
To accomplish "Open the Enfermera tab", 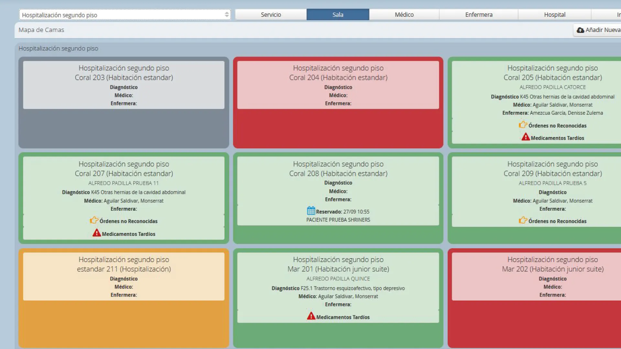I will 479,15.
